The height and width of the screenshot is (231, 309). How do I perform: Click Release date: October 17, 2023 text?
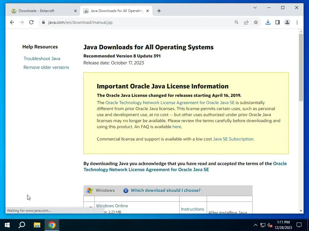(114, 63)
